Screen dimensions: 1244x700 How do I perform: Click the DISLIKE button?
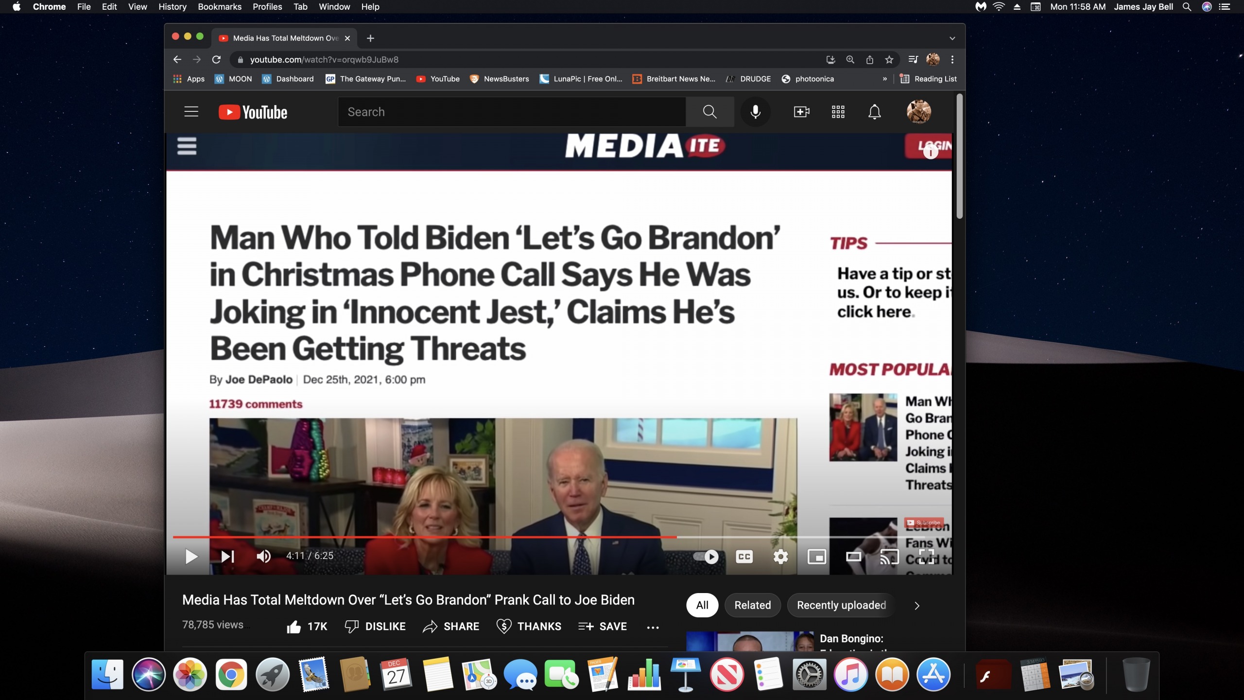point(375,627)
